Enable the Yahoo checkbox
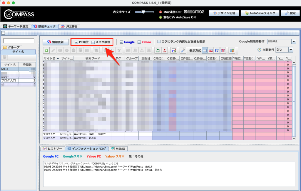Image resolution: width=301 pixels, height=191 pixels. 139,42
